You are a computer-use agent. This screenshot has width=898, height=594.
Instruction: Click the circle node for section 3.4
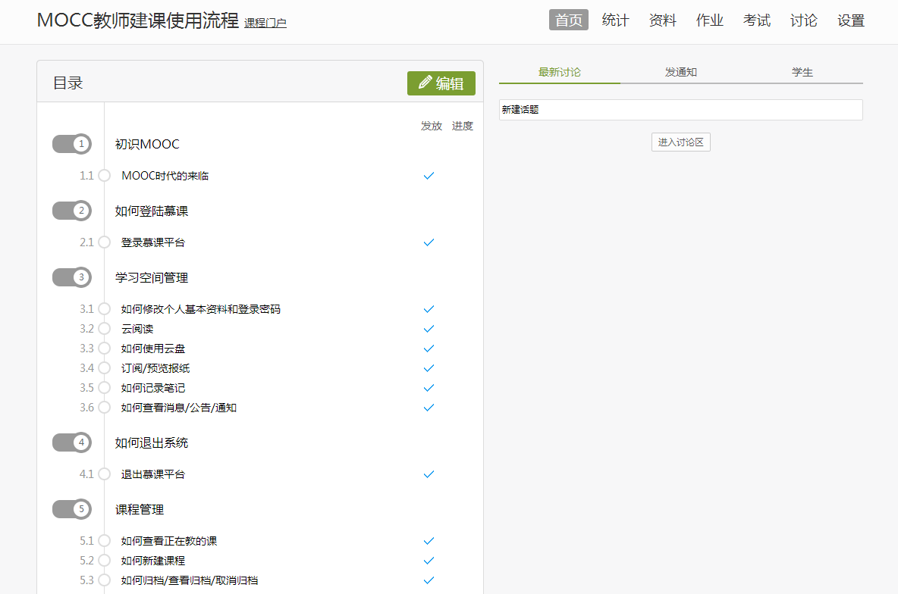pos(104,368)
